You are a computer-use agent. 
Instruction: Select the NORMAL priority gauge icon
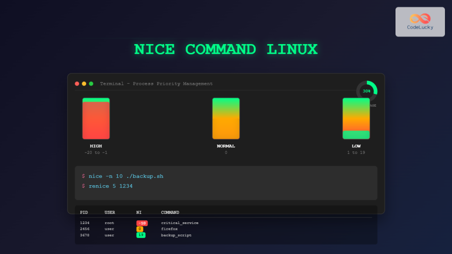pyautogui.click(x=226, y=118)
